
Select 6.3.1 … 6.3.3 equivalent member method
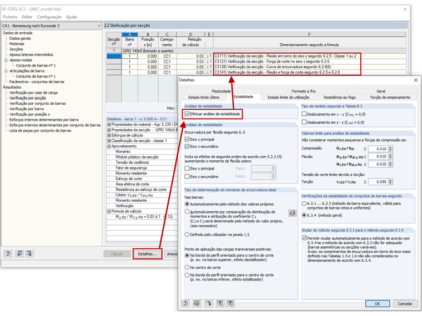[304, 203]
